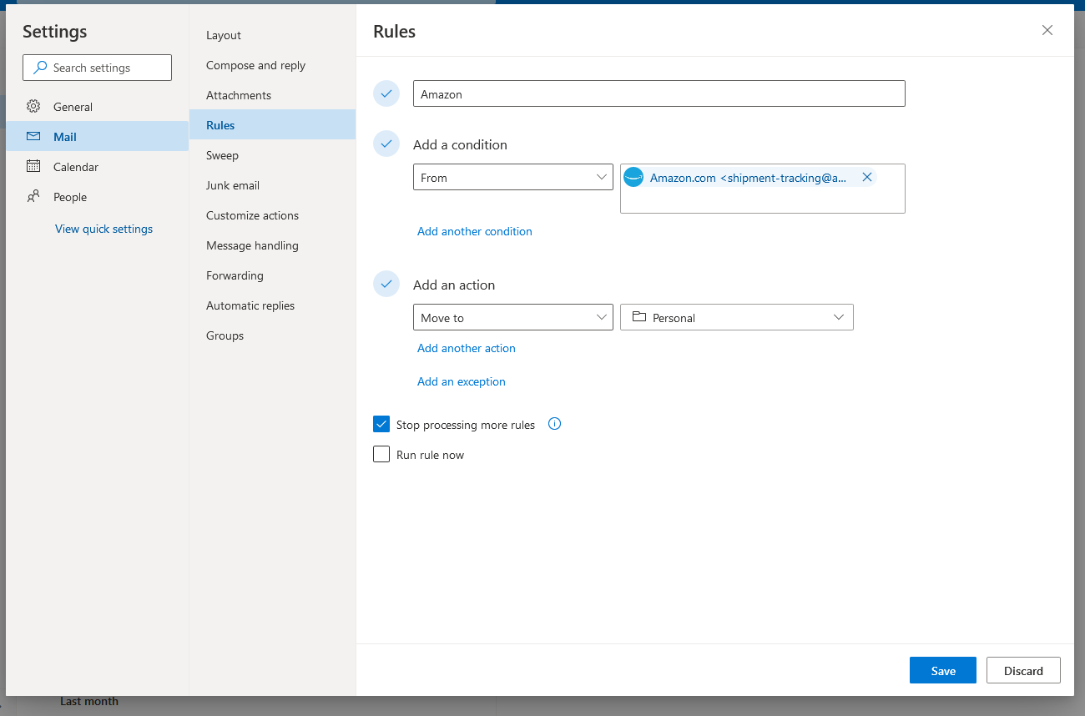Click the Calendar icon in sidebar

click(x=33, y=167)
